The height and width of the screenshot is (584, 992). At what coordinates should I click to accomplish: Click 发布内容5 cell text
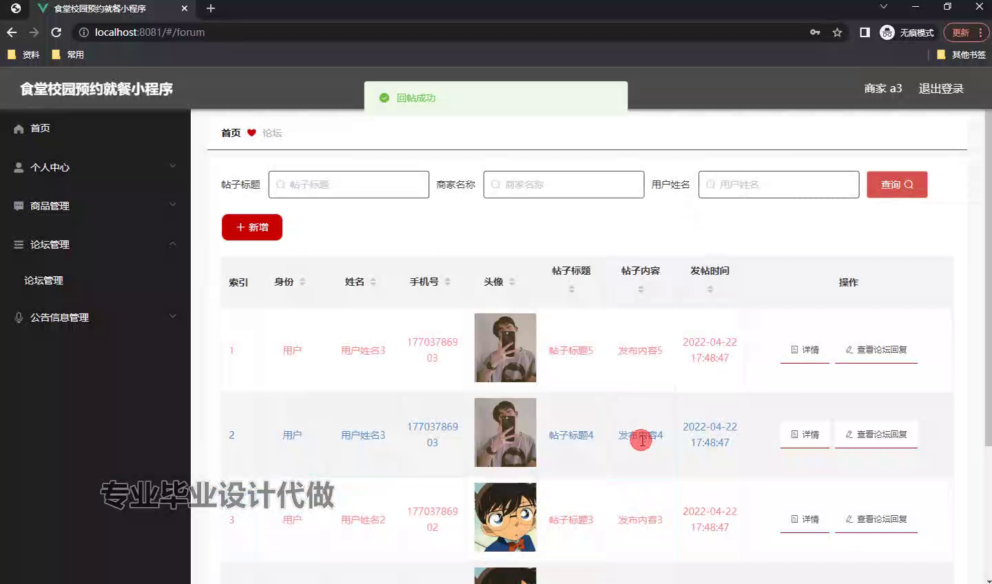pos(640,351)
